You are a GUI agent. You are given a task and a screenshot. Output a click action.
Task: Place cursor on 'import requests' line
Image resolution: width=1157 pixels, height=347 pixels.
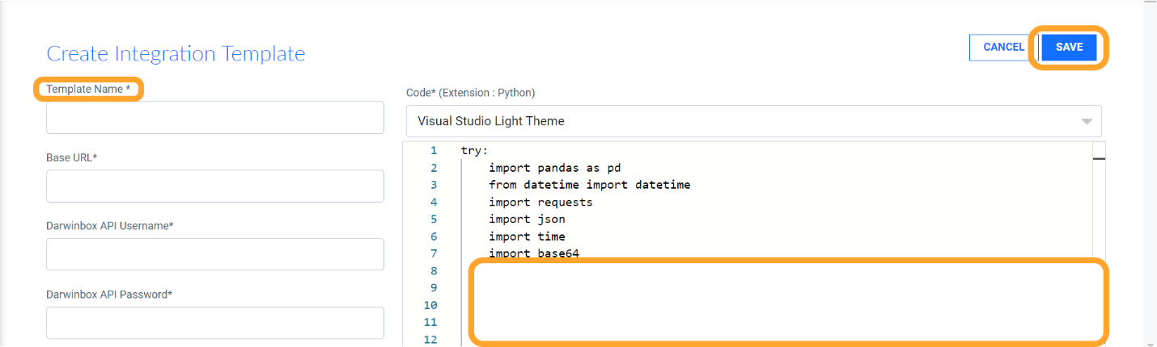[x=540, y=202]
